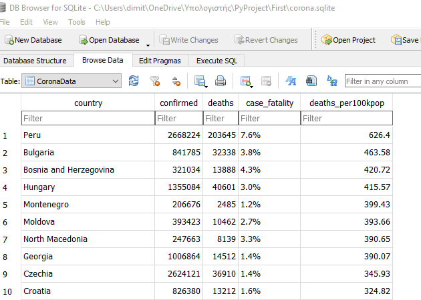The image size is (421, 300).
Task: Sort by the confirmed column header
Action: pyautogui.click(x=179, y=103)
